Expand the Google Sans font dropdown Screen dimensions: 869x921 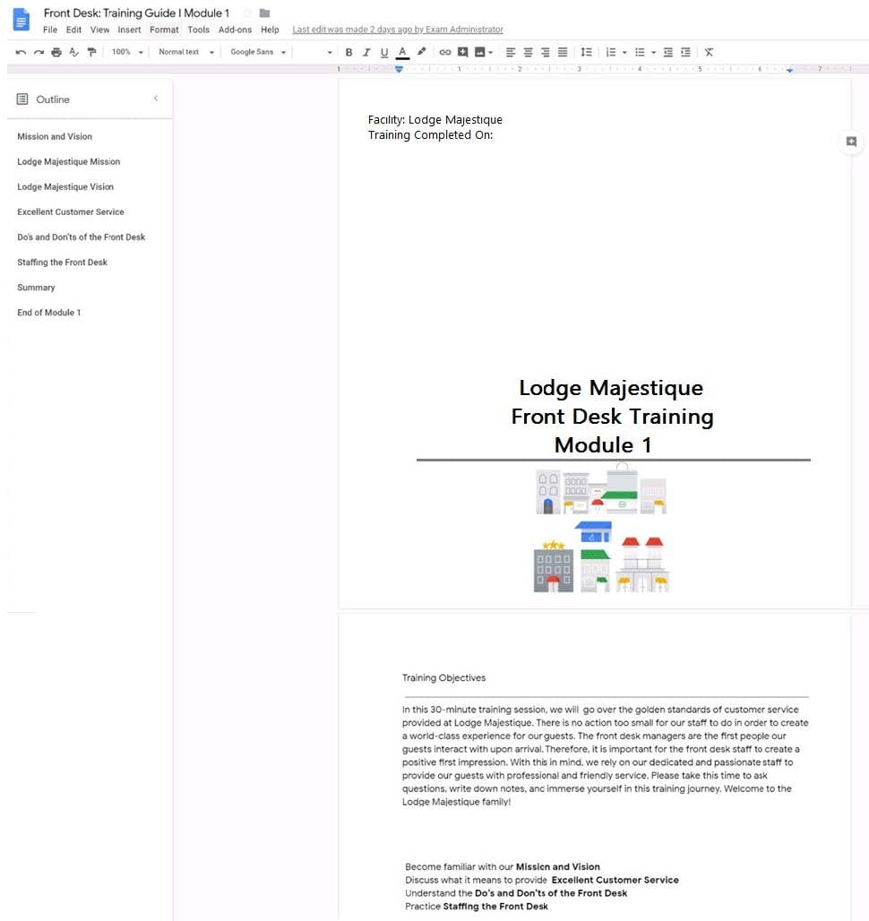[x=258, y=52]
